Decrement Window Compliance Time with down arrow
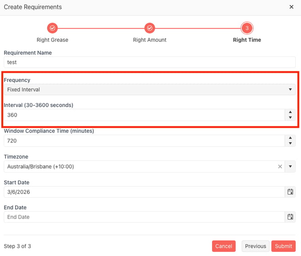This screenshot has height=256, width=301. pos(290,143)
